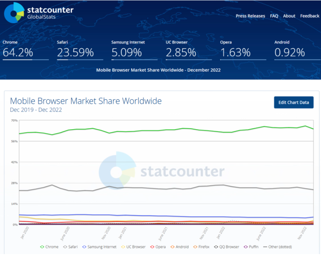Click the Safari 23.59% share bar
This screenshot has width=321, height=258.
80,60
